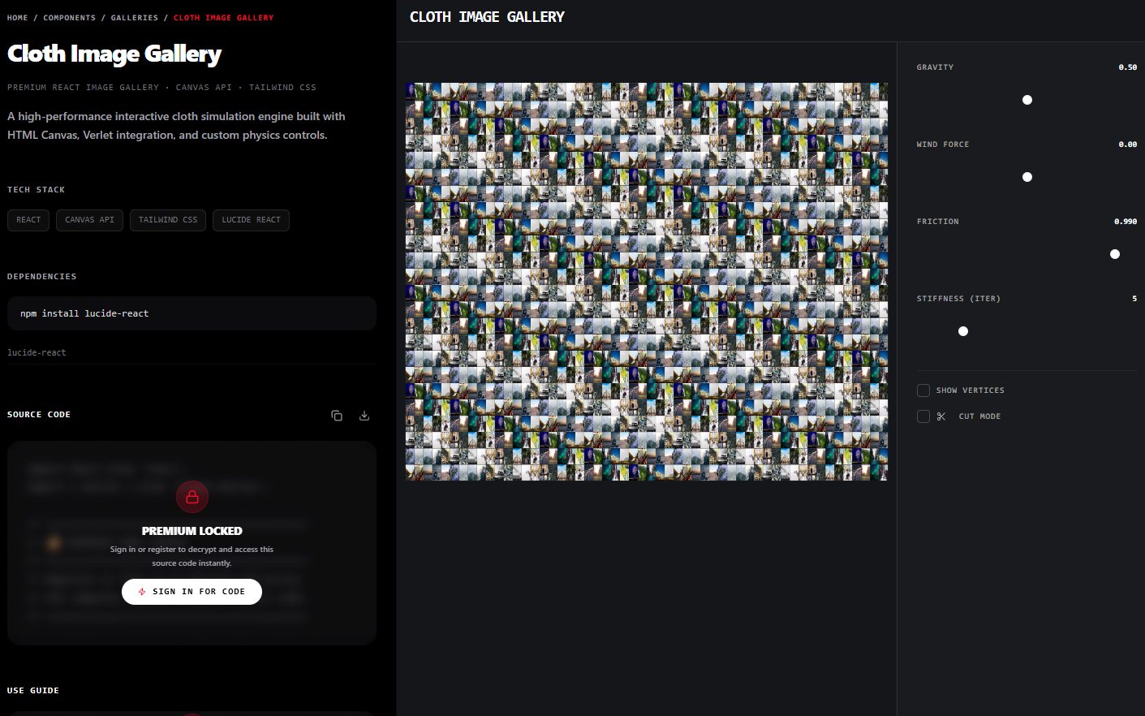
Task: Click the red premium lock icon
Action: 192,497
